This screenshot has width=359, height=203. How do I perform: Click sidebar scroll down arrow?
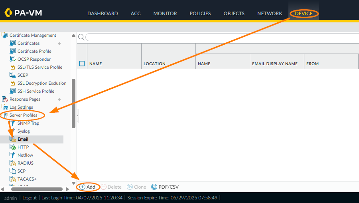[73, 183]
